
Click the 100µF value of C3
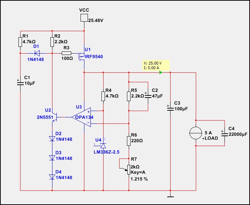coord(181,109)
